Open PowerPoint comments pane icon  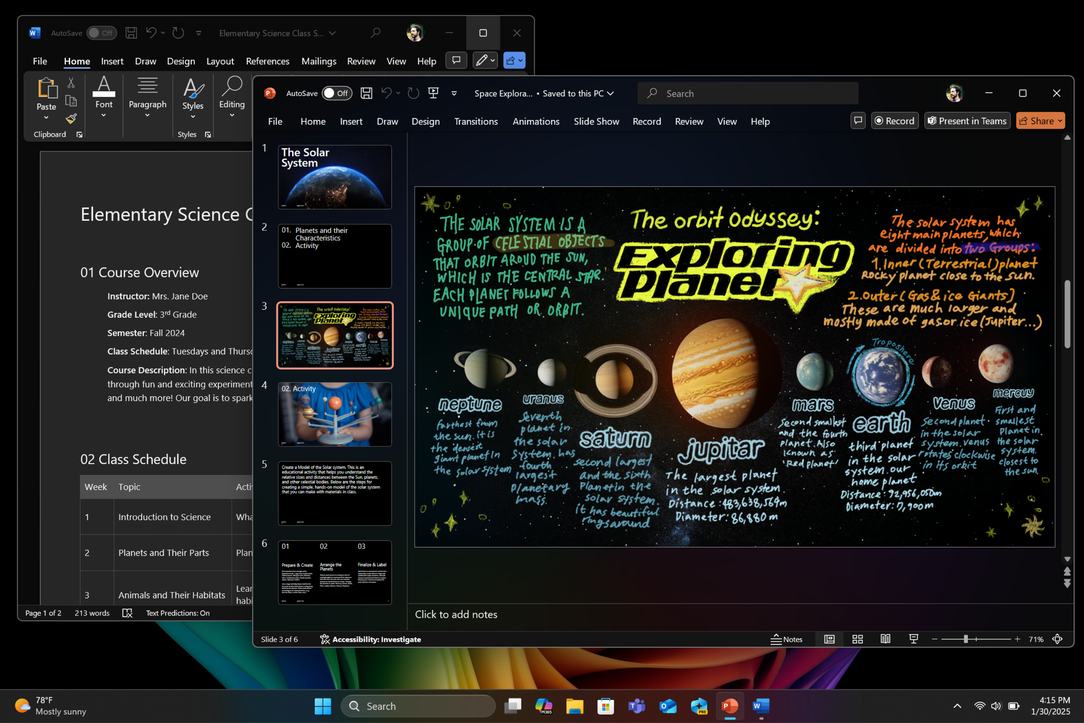tap(858, 121)
